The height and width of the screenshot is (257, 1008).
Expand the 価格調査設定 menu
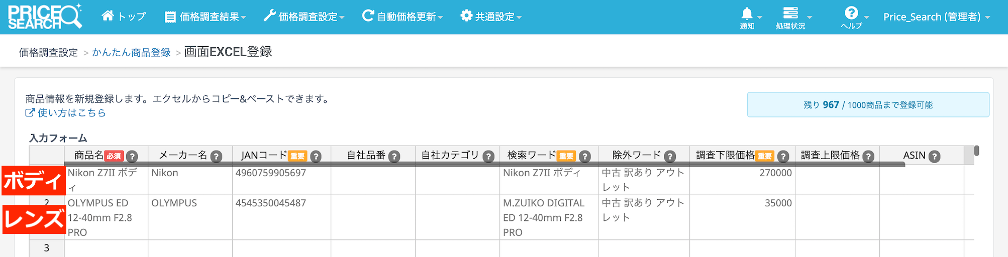pos(304,17)
